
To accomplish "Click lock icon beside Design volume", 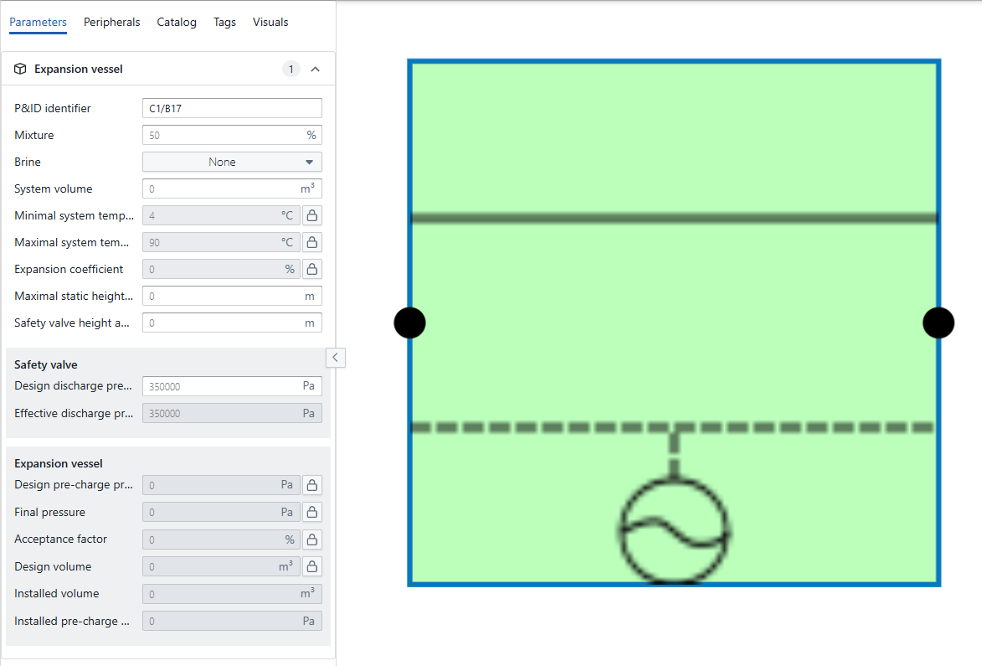I will tap(311, 566).
